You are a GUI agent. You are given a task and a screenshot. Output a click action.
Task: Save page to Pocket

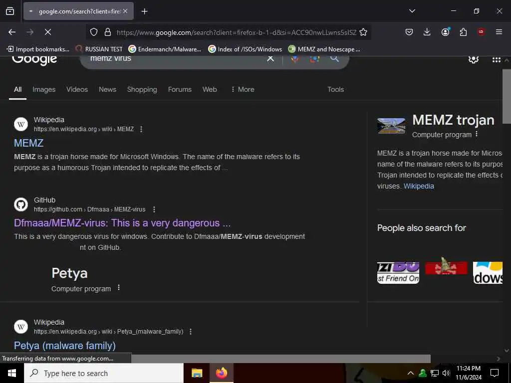409,32
